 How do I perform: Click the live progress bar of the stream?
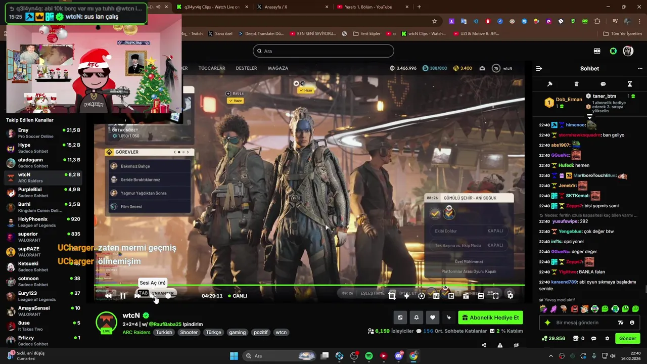point(309,286)
